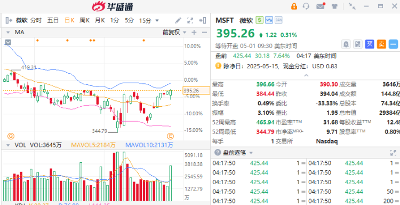Open the 前复权 adjustment dropdown

pos(175,32)
